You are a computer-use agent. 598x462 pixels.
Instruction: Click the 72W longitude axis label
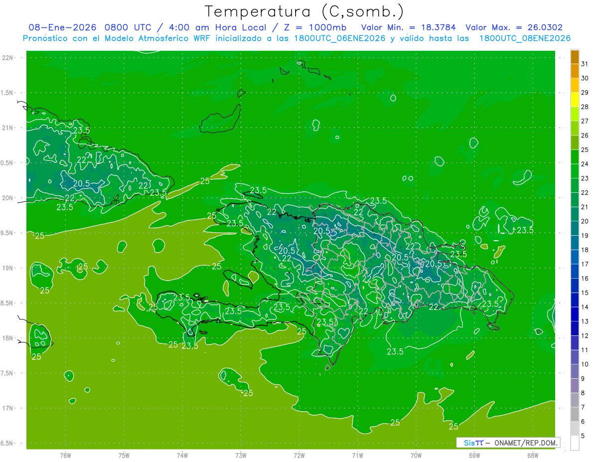click(x=299, y=455)
